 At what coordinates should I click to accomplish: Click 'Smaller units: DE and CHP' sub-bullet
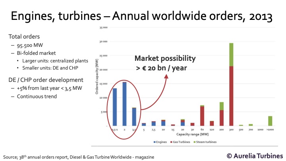coord(50,68)
